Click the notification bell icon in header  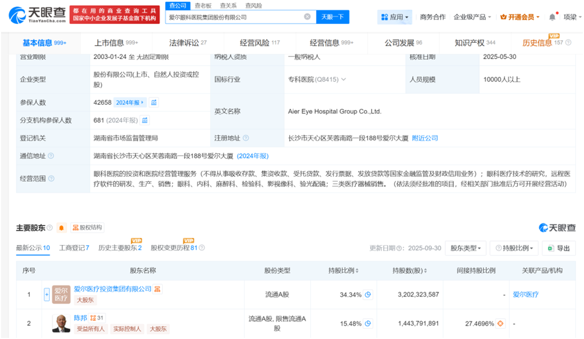tap(552, 17)
